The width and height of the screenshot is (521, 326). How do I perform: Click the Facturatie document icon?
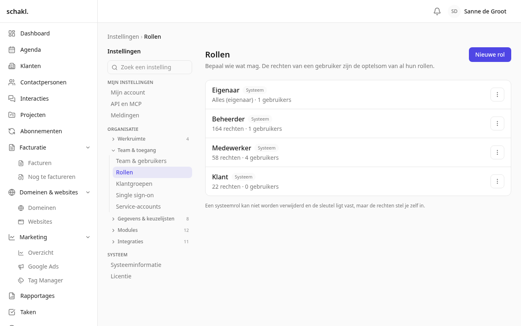pyautogui.click(x=12, y=148)
